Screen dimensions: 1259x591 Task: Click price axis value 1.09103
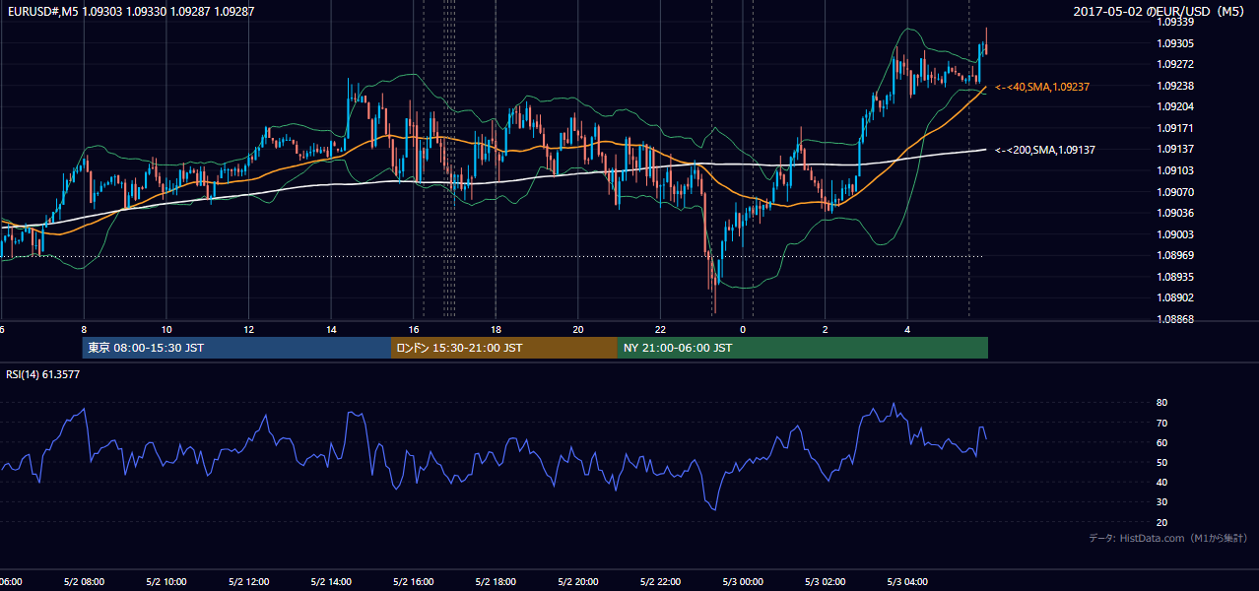[1175, 170]
